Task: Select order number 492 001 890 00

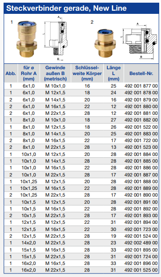Action: [141, 195]
